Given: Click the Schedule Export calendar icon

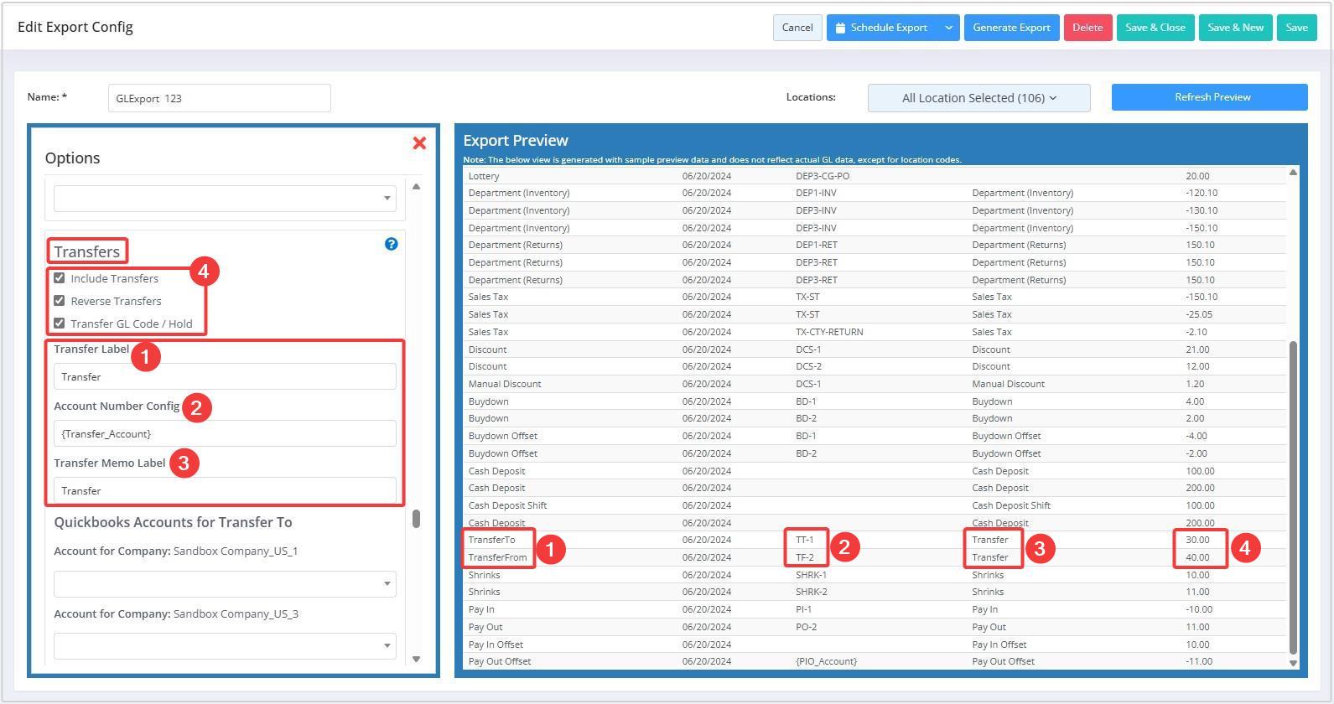Looking at the screenshot, I should point(840,28).
